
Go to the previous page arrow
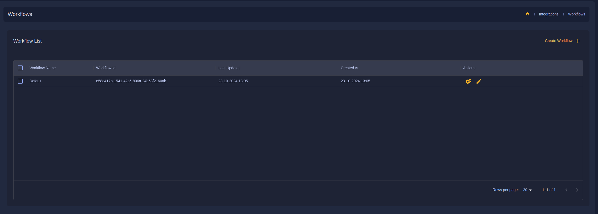[566, 190]
